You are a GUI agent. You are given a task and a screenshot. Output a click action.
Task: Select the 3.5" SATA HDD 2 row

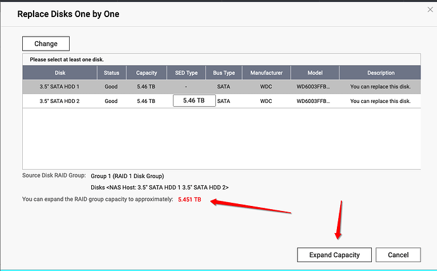[x=60, y=101]
